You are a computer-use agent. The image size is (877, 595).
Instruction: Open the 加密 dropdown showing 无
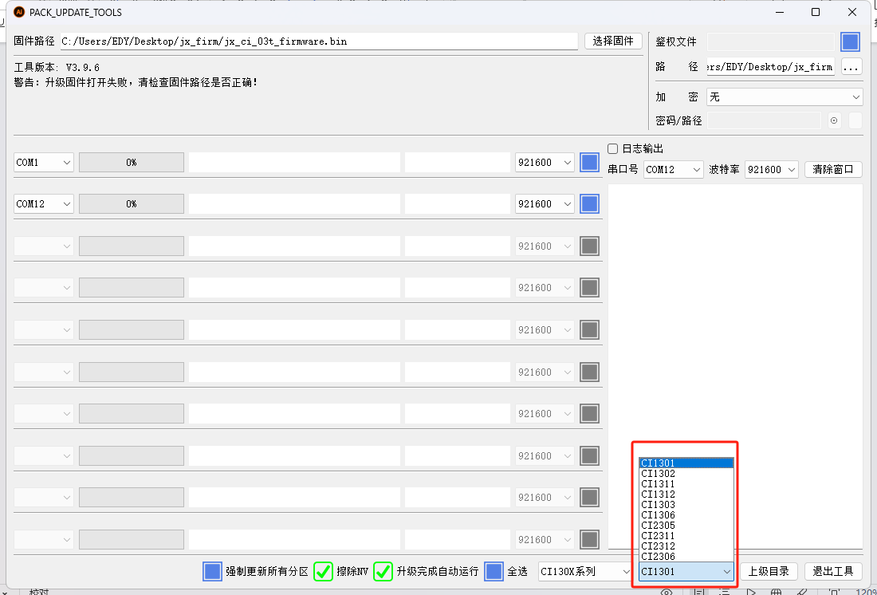[785, 97]
